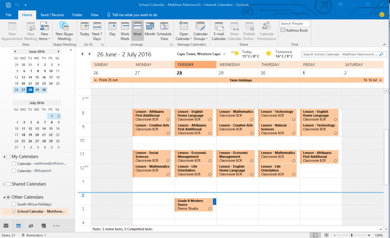Collapse the folder pane arrow

71,50
